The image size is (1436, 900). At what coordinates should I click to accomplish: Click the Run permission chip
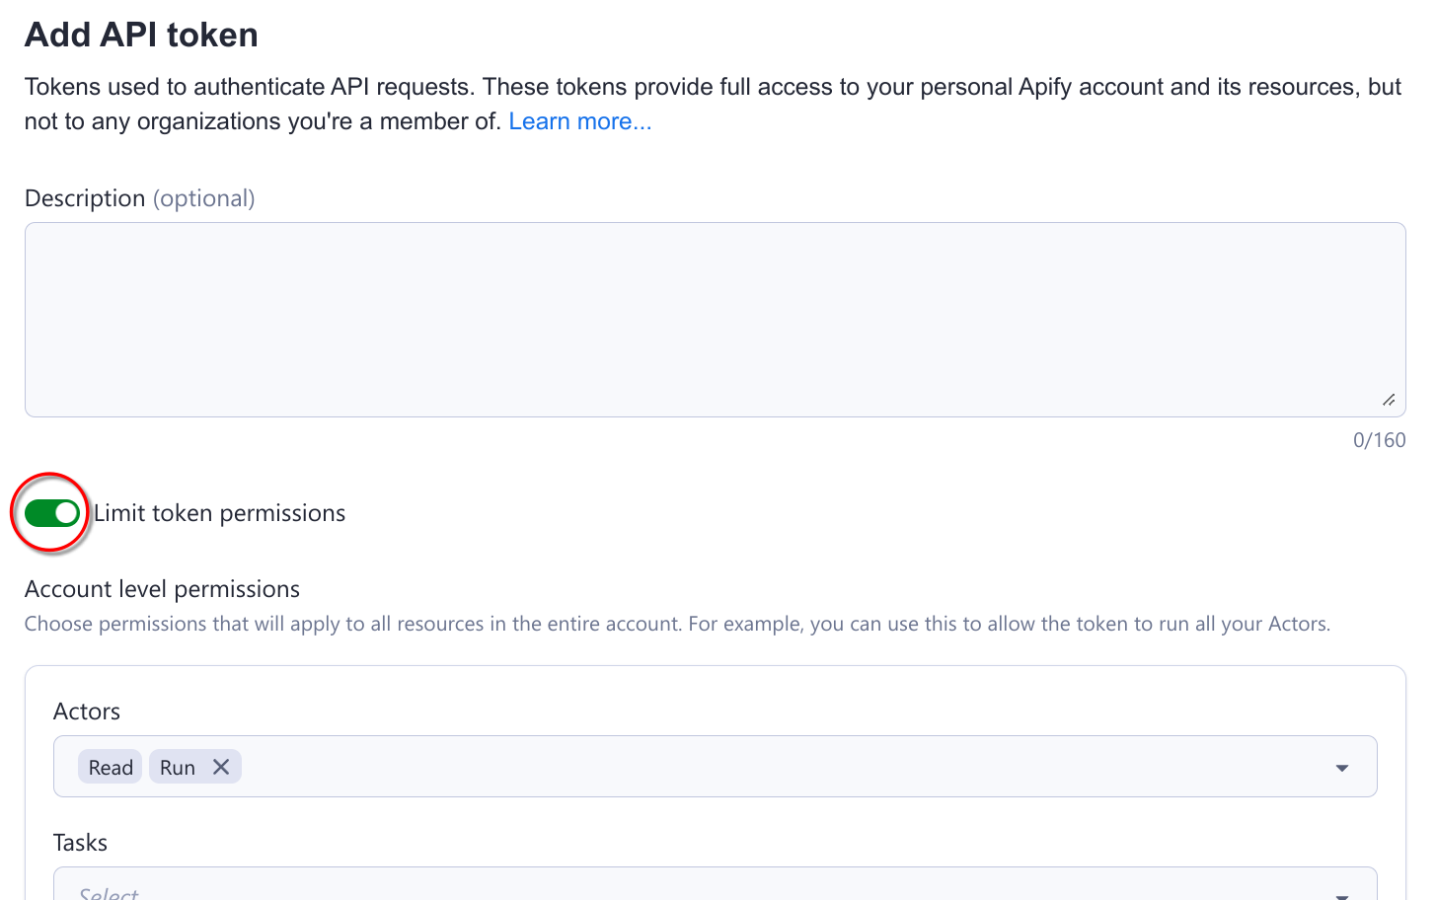coord(180,766)
